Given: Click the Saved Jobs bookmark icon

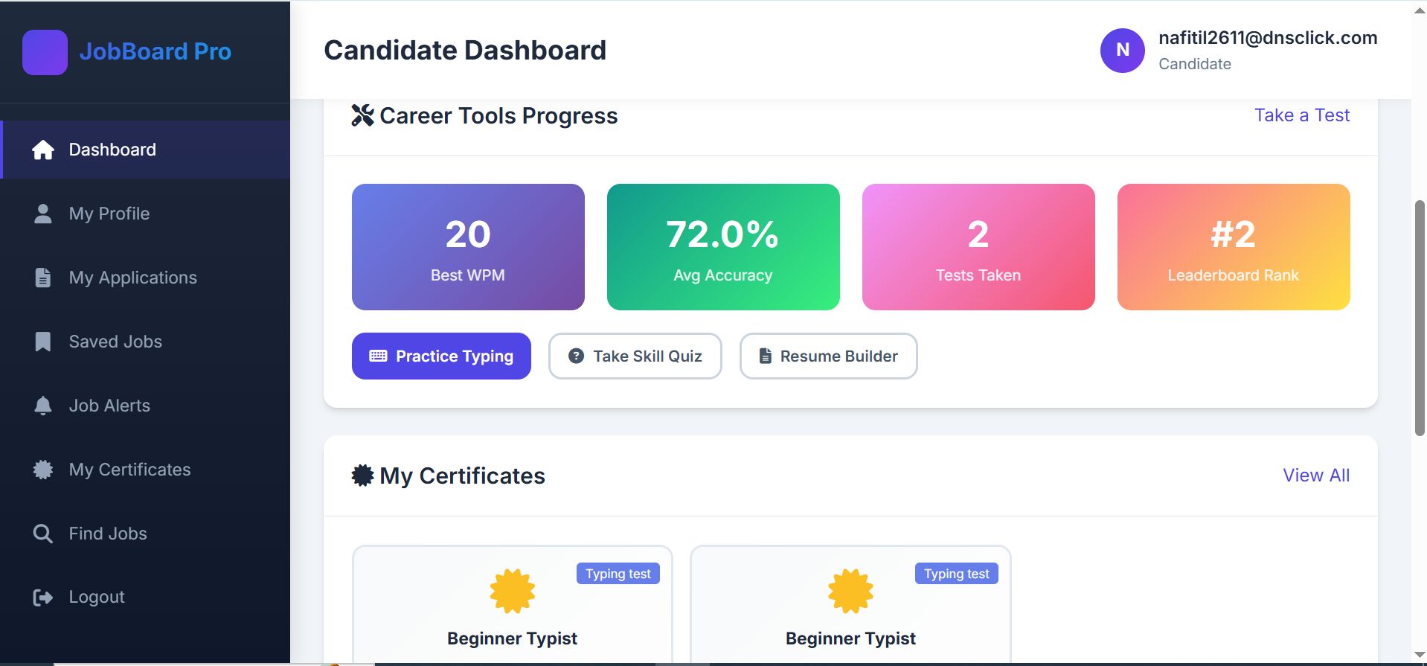Looking at the screenshot, I should pyautogui.click(x=43, y=342).
